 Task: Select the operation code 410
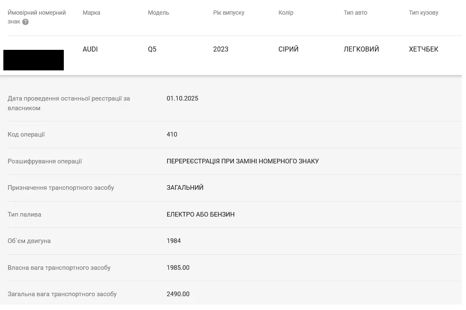pyautogui.click(x=172, y=134)
